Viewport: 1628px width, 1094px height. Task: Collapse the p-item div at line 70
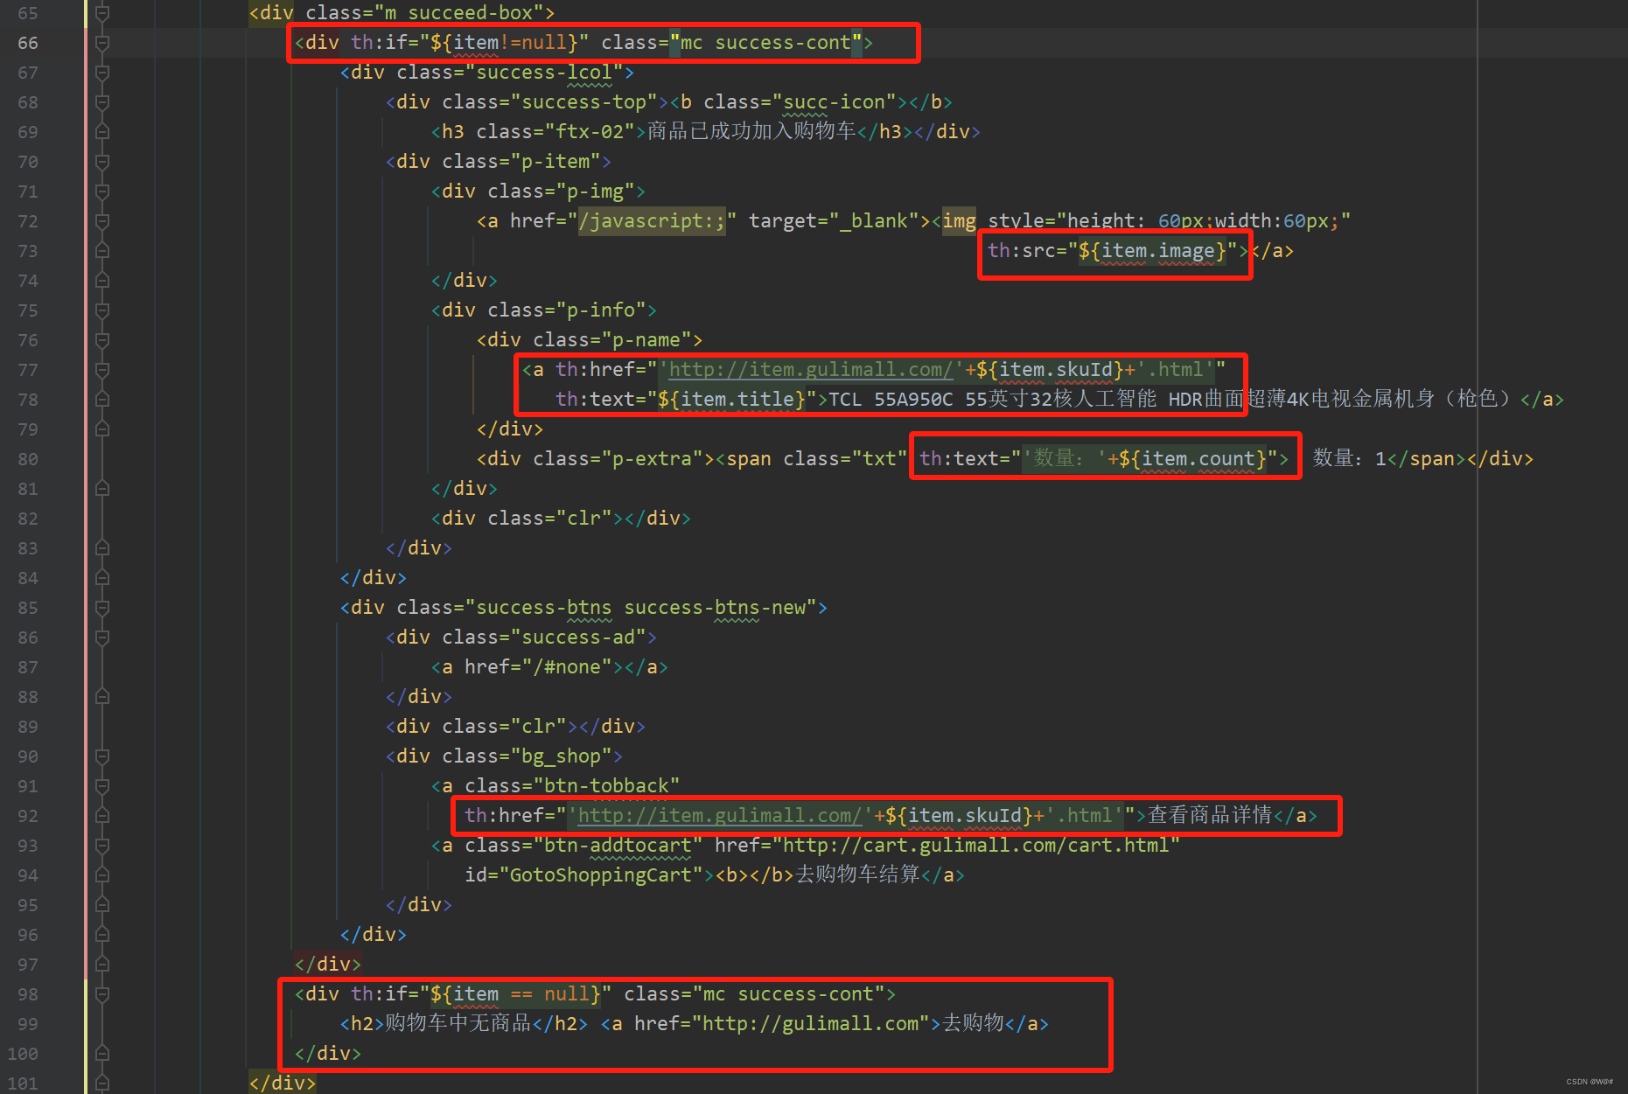[x=102, y=162]
